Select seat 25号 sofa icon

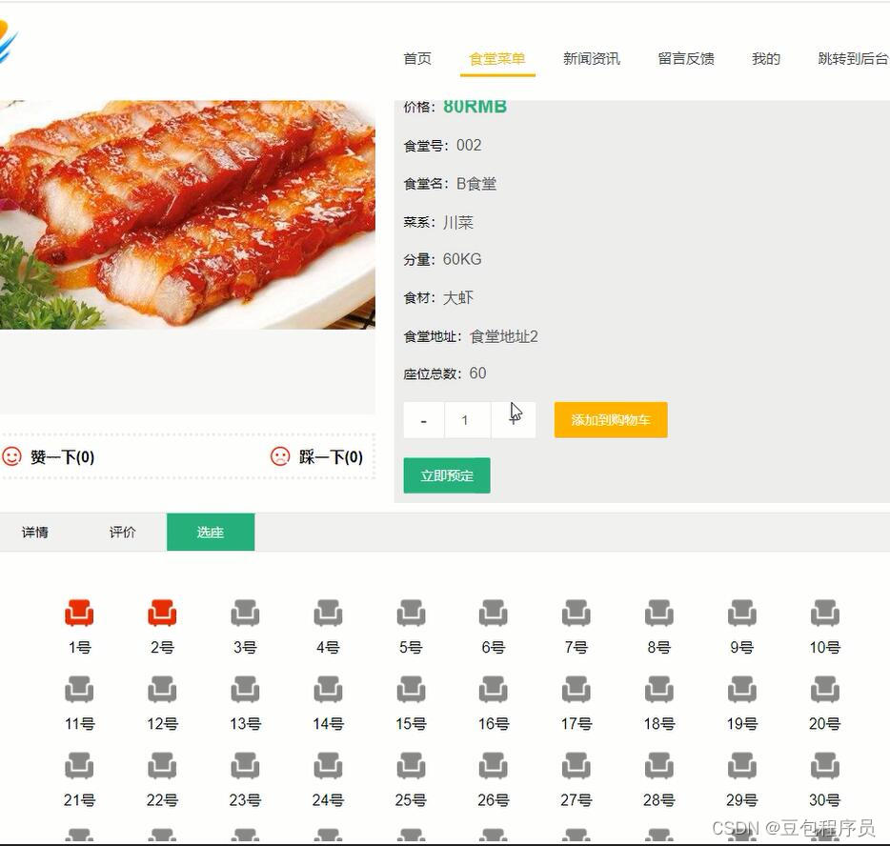[x=411, y=765]
